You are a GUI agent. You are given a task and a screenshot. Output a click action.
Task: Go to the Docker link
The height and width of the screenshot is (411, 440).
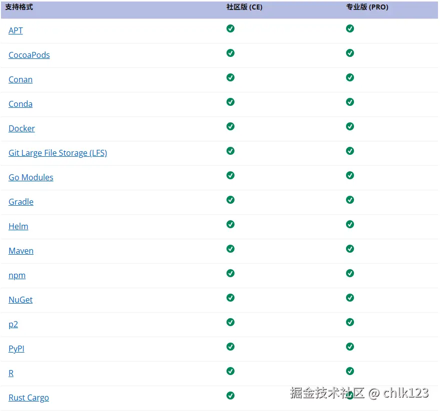[21, 128]
